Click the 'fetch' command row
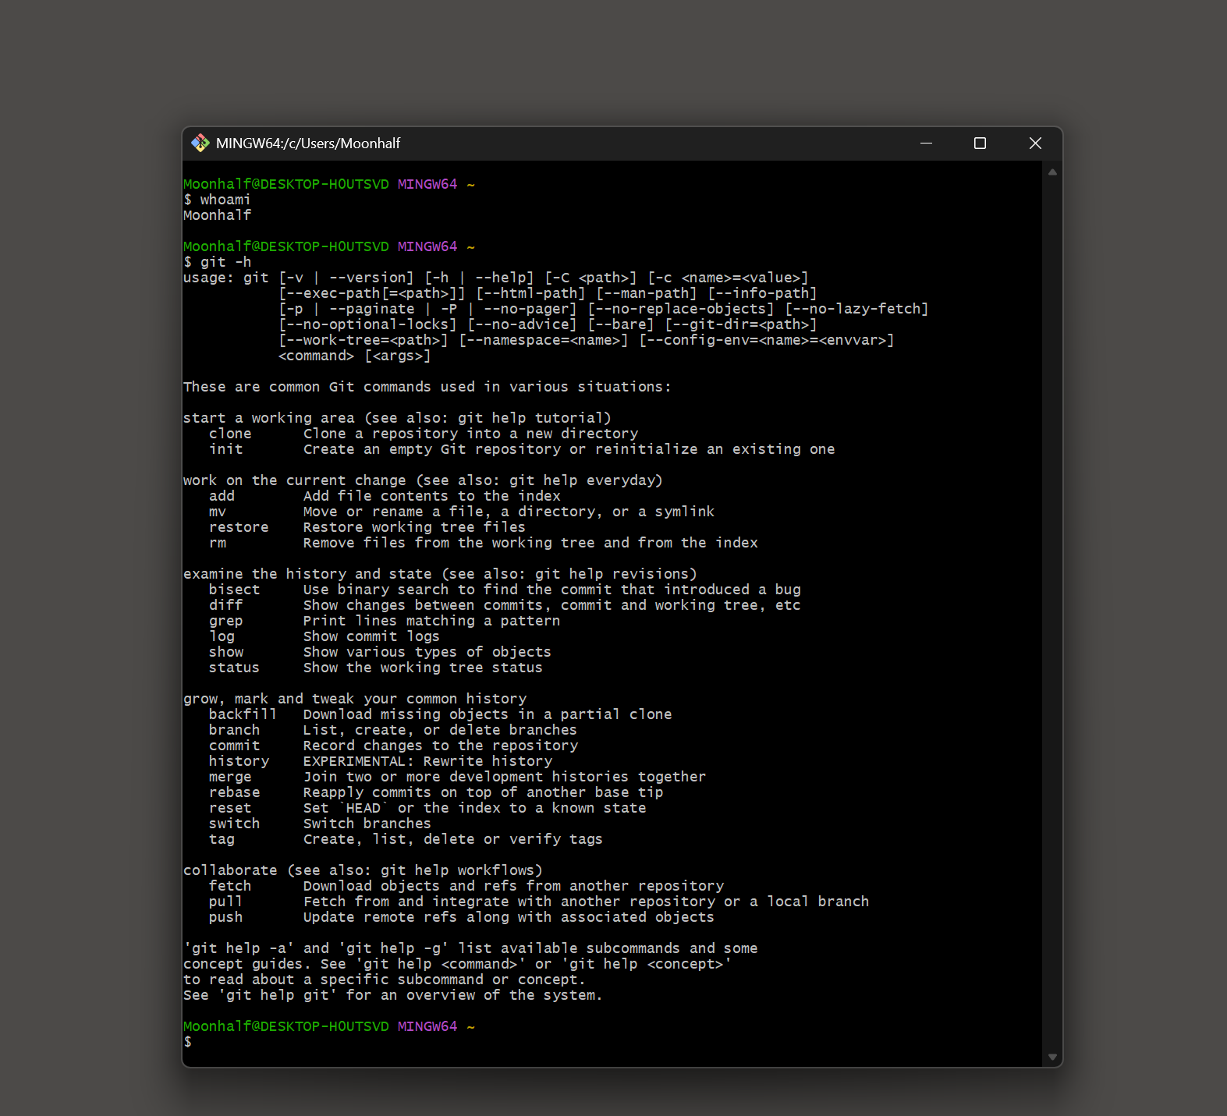1227x1116 pixels. point(466,886)
